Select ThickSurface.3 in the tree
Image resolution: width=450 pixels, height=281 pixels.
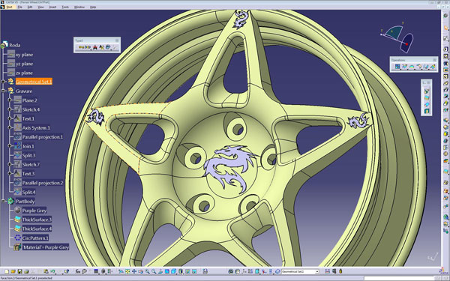[37, 220]
